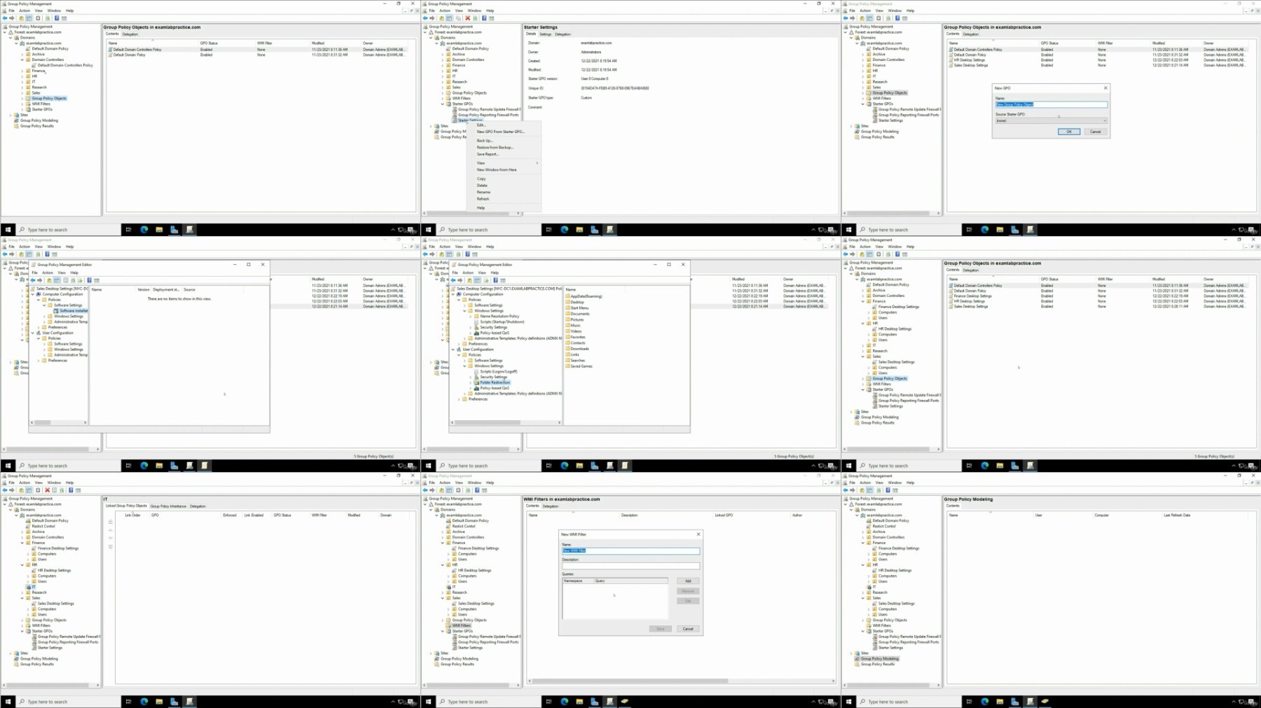Expand the View submenu arrow in context menu

pos(537,163)
